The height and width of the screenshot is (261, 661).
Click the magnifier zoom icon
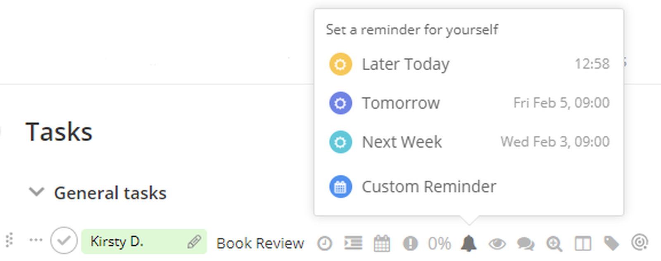pyautogui.click(x=554, y=243)
